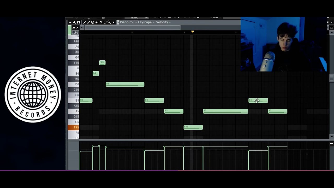Click the G5 piano key

[x=74, y=122]
